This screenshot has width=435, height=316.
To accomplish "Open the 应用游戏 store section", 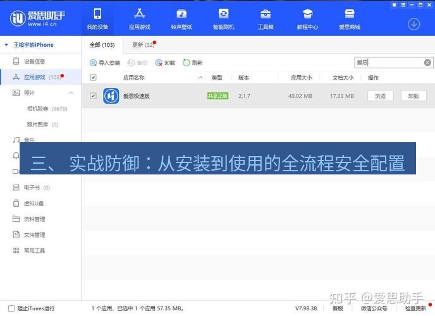I will [139, 19].
